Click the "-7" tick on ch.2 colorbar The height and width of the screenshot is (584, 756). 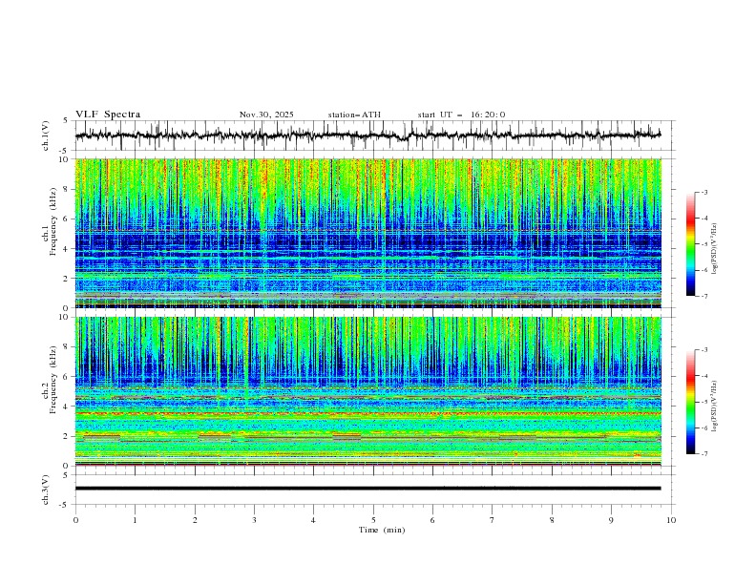click(703, 454)
